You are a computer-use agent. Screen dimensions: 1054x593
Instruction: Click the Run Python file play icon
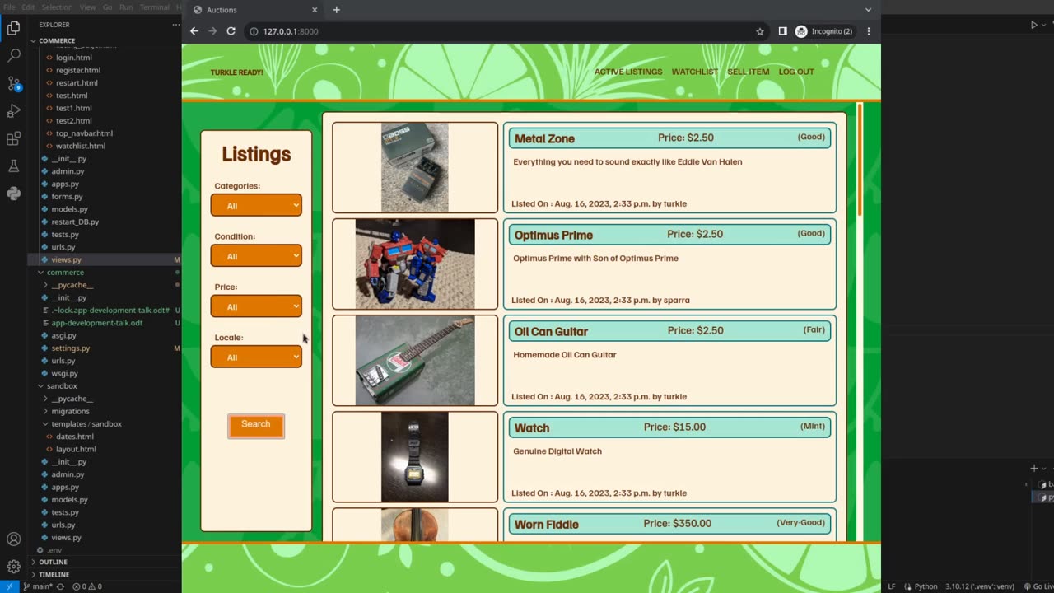tap(1034, 25)
